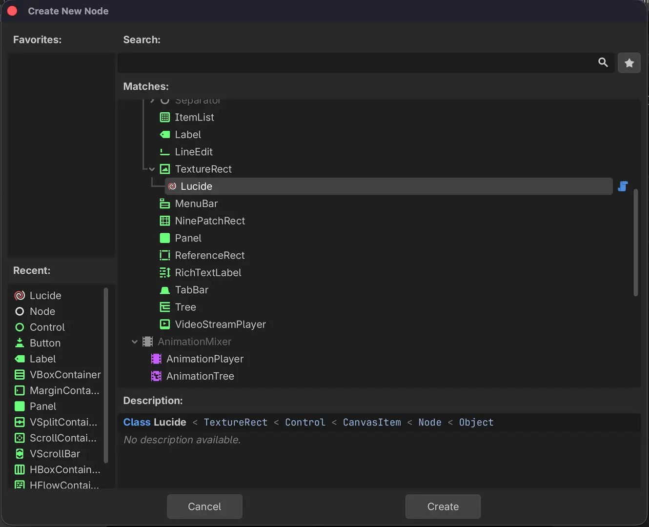Select the NinePatchRect node icon

point(165,221)
